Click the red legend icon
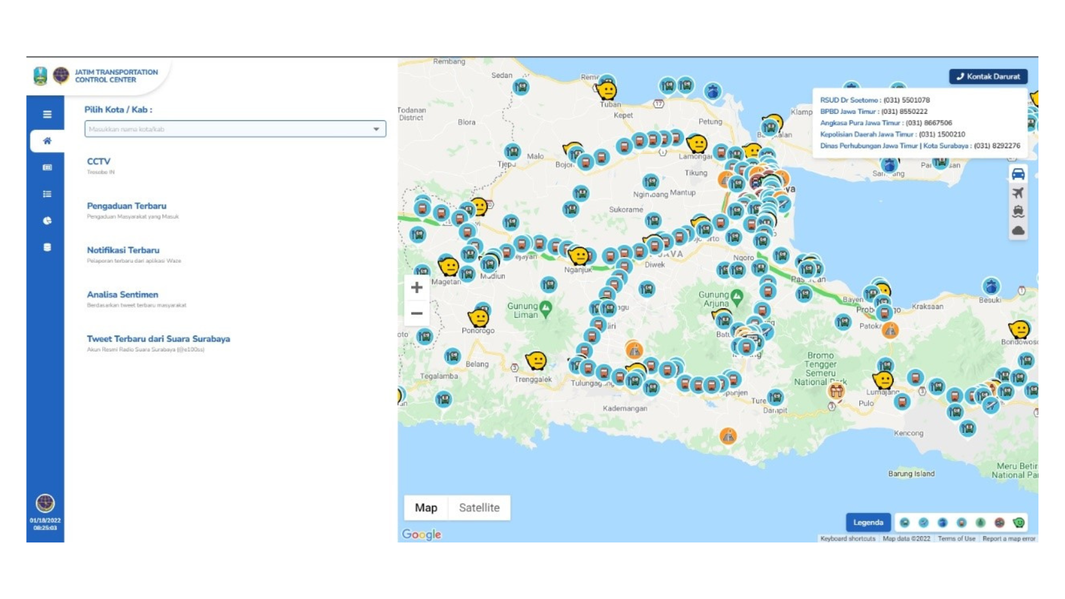Screen dimensions: 1065x599 pos(1000,522)
